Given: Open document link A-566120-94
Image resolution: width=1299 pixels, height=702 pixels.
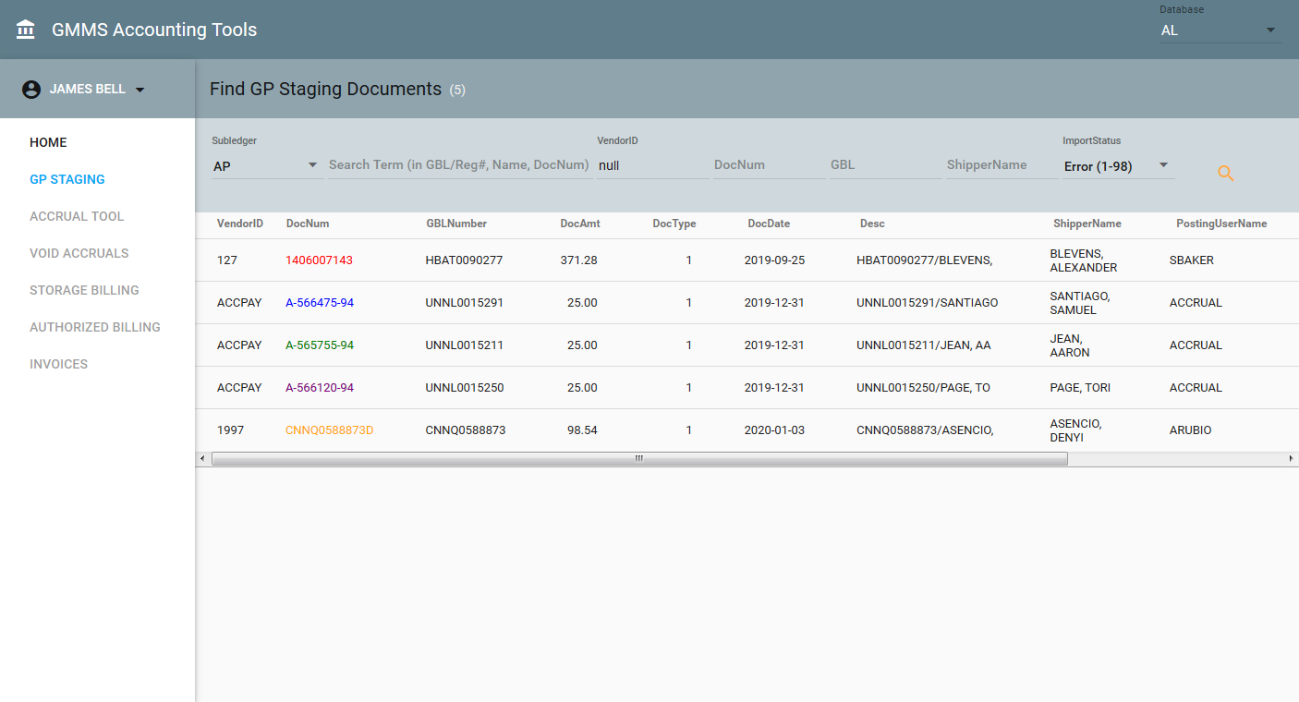Looking at the screenshot, I should pyautogui.click(x=320, y=388).
